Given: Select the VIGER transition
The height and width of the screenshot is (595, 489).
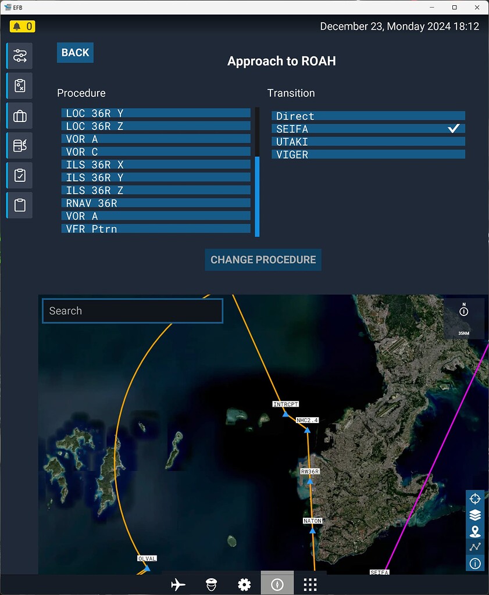Looking at the screenshot, I should (368, 154).
